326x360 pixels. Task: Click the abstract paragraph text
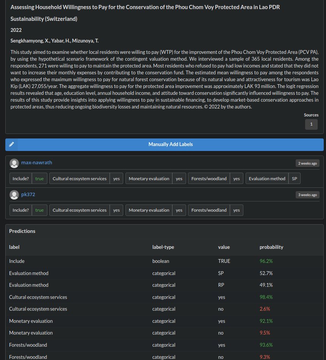(x=165, y=79)
